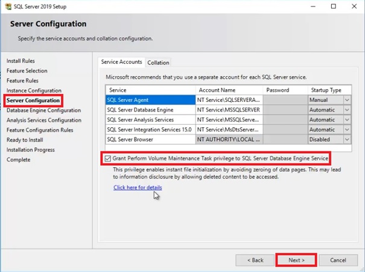Select the SQL Server Analysis Services row
This screenshot has height=272, width=365.
150,119
